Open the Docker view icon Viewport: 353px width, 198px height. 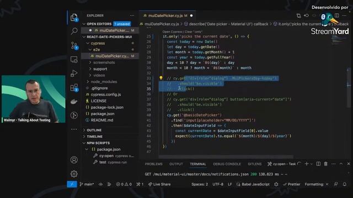click(x=74, y=101)
